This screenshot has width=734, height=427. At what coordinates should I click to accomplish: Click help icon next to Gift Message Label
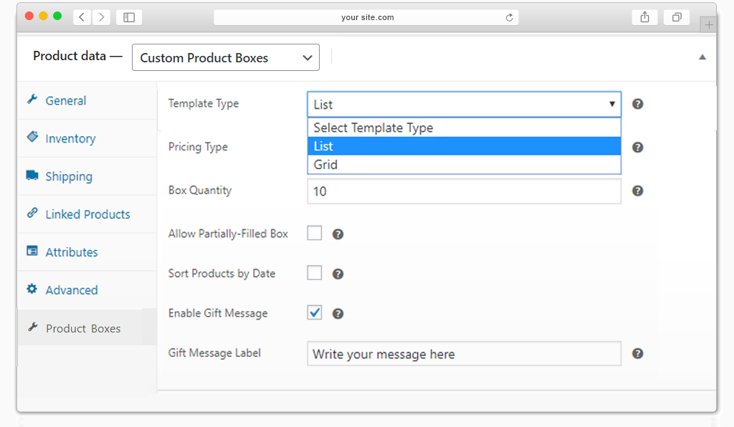637,354
